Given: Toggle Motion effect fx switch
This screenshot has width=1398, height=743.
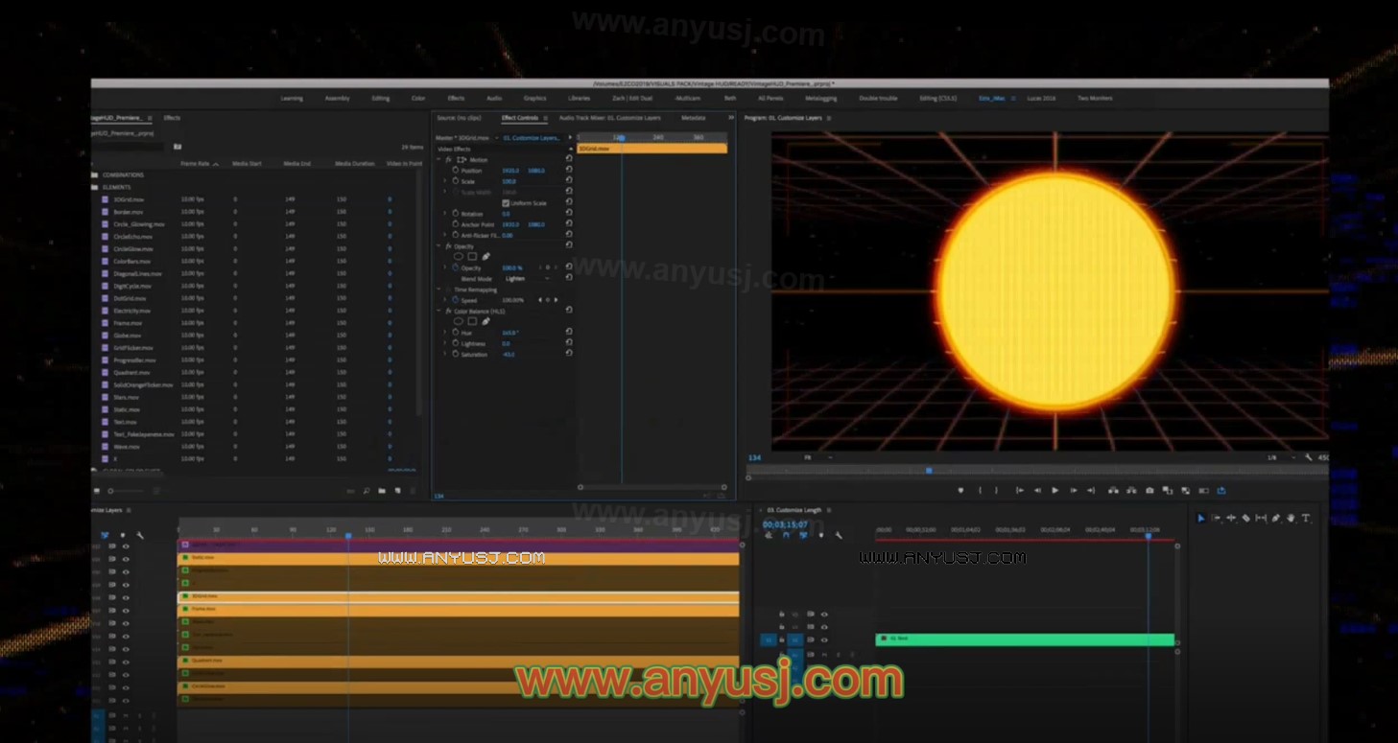Looking at the screenshot, I should coord(448,159).
